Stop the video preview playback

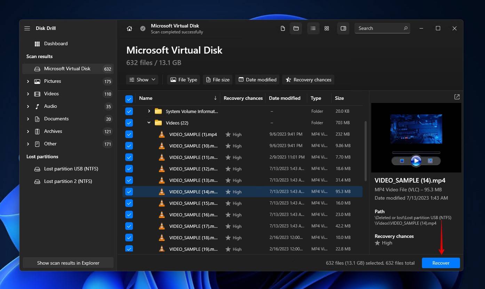pyautogui.click(x=402, y=161)
